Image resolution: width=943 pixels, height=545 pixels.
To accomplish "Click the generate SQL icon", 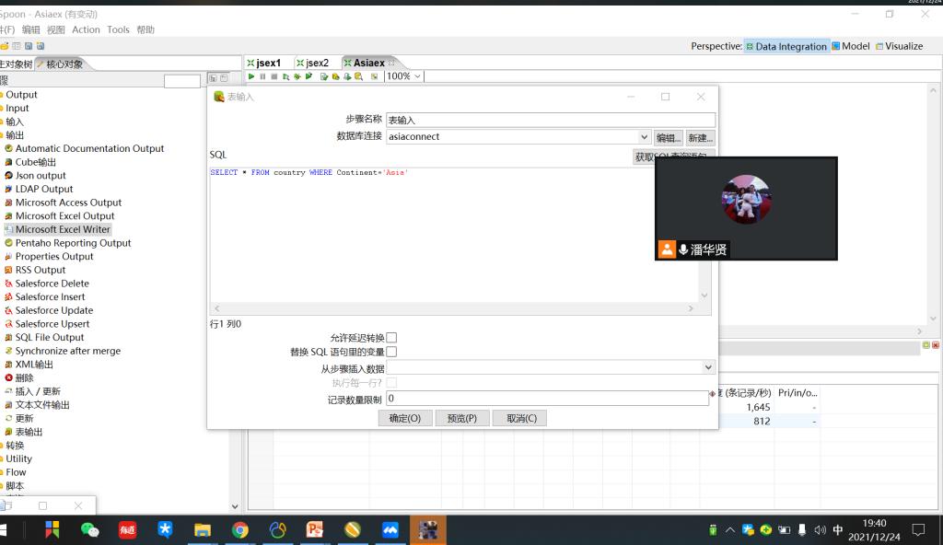I will coord(347,76).
